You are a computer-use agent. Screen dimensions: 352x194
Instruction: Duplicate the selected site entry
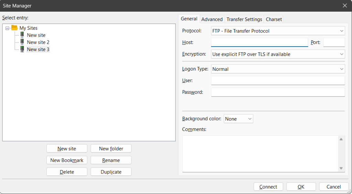click(x=111, y=172)
